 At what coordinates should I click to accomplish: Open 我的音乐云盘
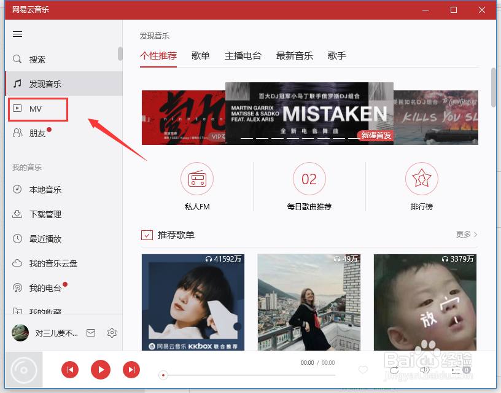[x=53, y=263]
